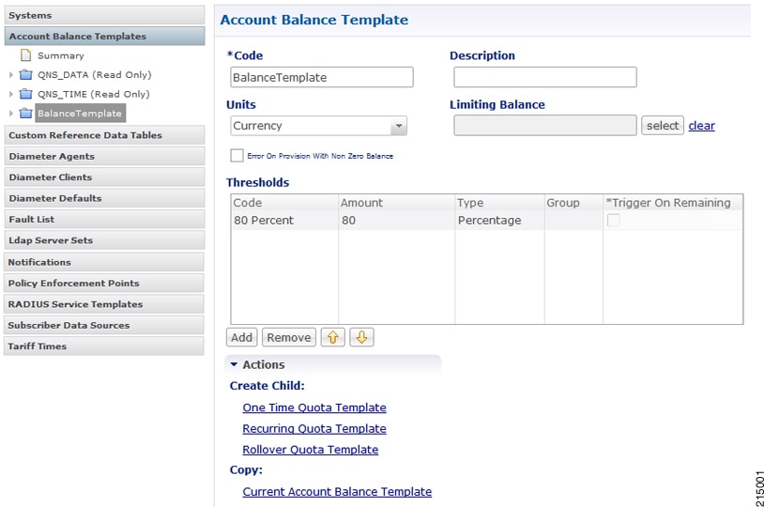
Task: Copy the Current Account Balance Template
Action: [337, 491]
